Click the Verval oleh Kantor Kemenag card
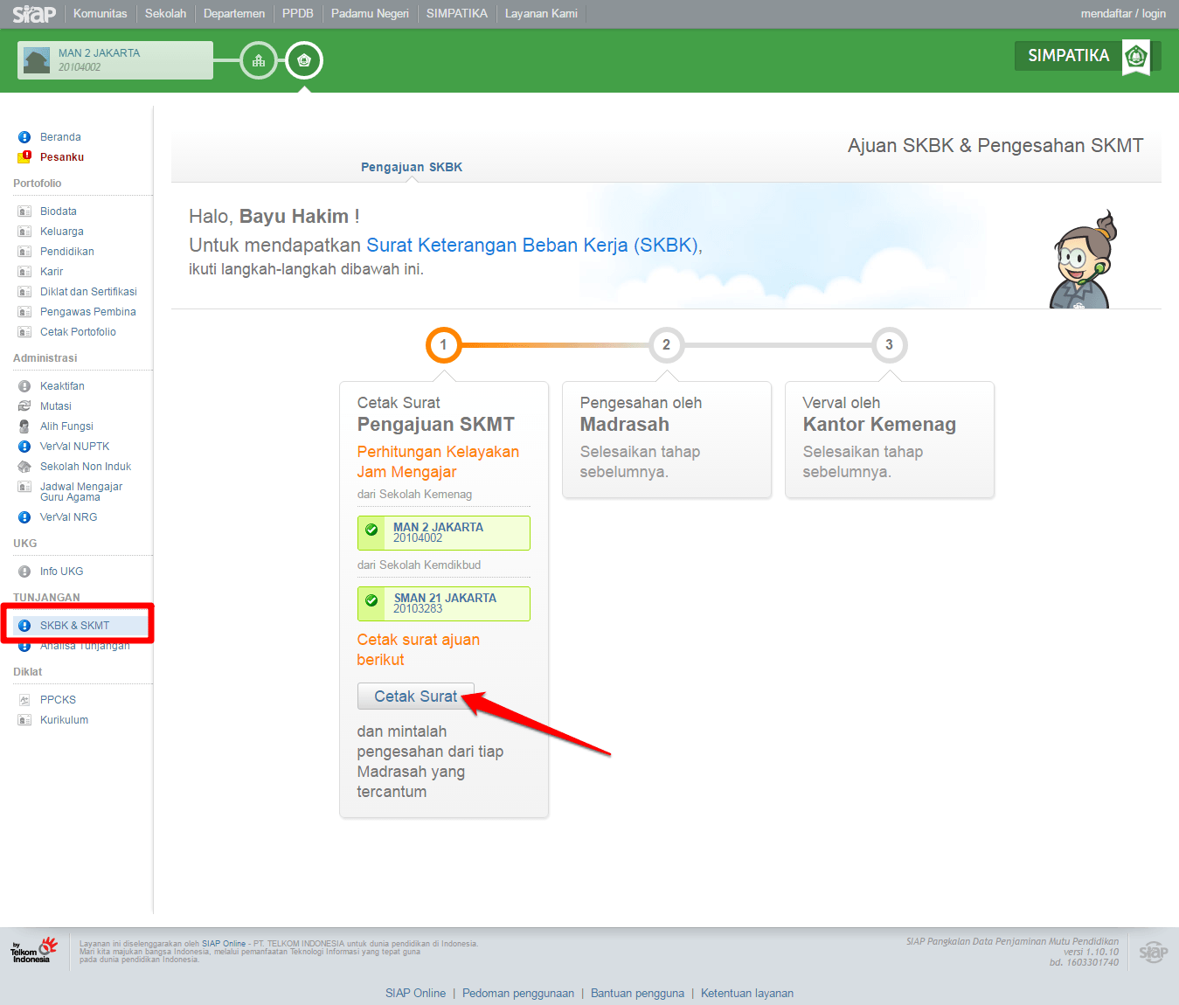 pos(890,440)
